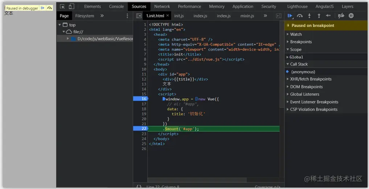Click the step into function arrow
Screen dimensions: 369x189
(309, 16)
